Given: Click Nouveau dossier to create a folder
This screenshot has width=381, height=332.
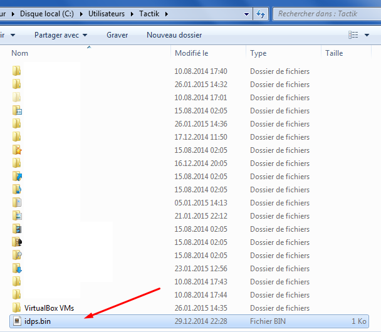Looking at the screenshot, I should click(x=174, y=35).
